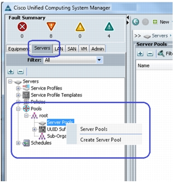This screenshot has width=174, height=188.
Task: Click the Servers breadcrumb link
Action: (x=160, y=36)
